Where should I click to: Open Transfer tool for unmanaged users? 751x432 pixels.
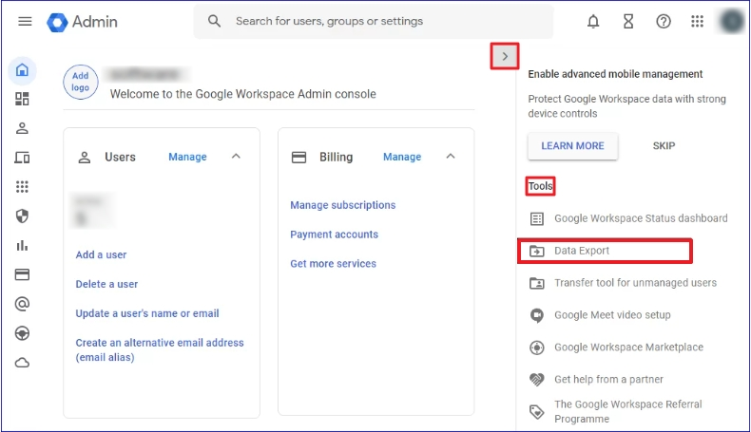tap(636, 283)
